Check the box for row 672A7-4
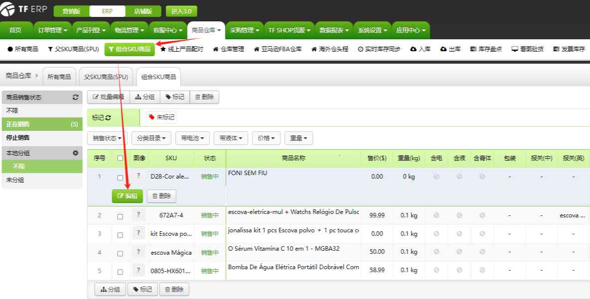590x299 pixels. click(x=120, y=216)
